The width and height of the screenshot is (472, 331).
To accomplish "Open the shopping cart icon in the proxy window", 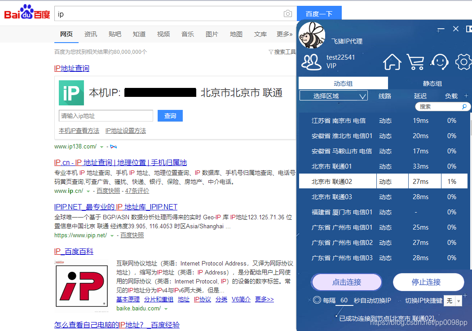I will [x=415, y=61].
